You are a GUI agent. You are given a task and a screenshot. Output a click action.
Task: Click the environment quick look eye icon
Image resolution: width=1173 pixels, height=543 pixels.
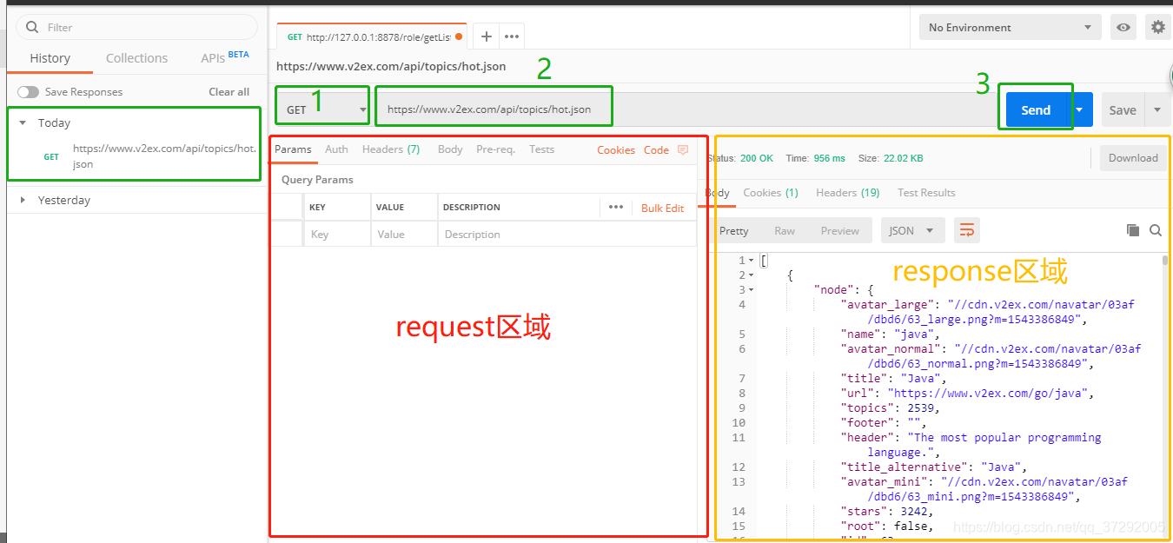pyautogui.click(x=1123, y=28)
